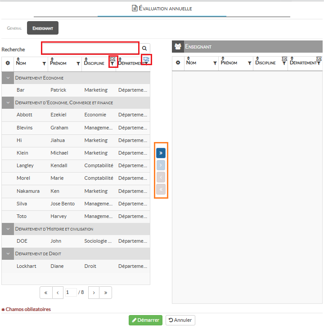The image size is (324, 329).
Task: Go to the last page of results
Action: [x=105, y=293]
